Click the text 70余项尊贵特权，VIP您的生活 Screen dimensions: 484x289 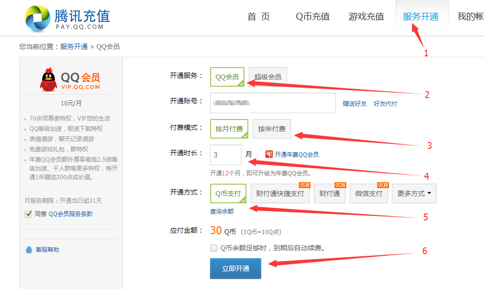[x=70, y=119]
